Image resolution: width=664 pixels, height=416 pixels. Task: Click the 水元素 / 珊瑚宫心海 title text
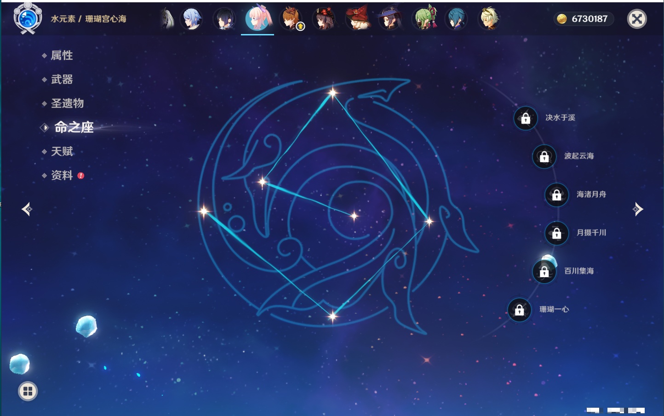(x=88, y=19)
